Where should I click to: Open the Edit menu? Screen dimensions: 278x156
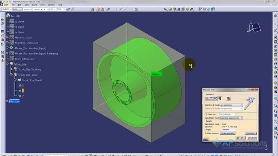tap(20, 5)
